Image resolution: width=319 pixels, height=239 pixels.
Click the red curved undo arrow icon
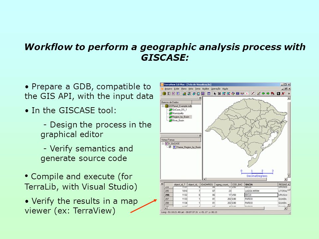[272, 94]
